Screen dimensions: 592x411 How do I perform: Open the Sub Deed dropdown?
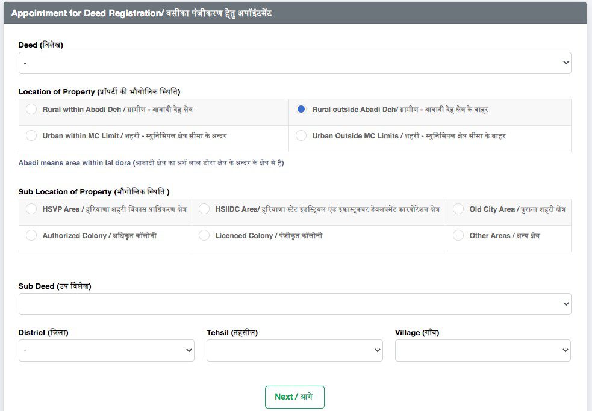click(x=294, y=304)
